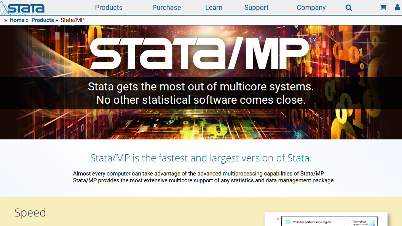
Task: Open the Products menu
Action: coord(109,8)
